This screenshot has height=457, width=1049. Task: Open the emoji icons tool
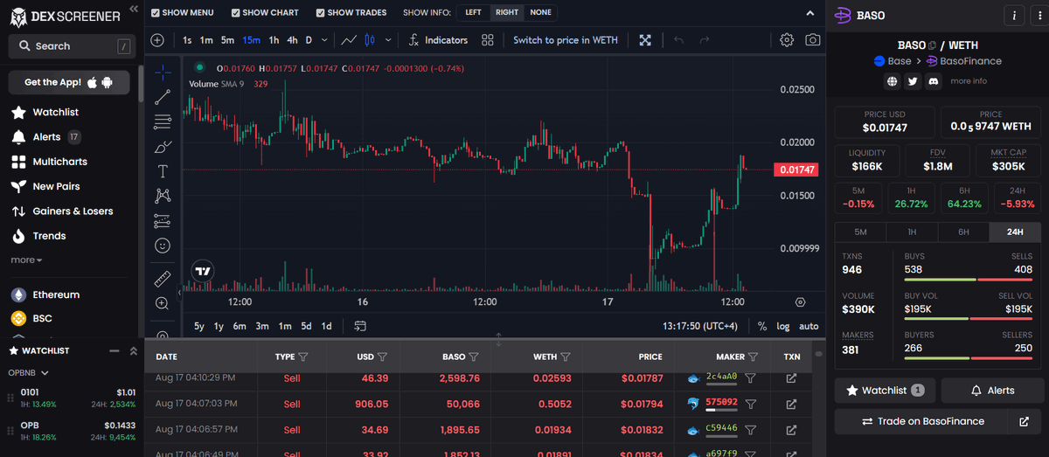[x=163, y=246]
